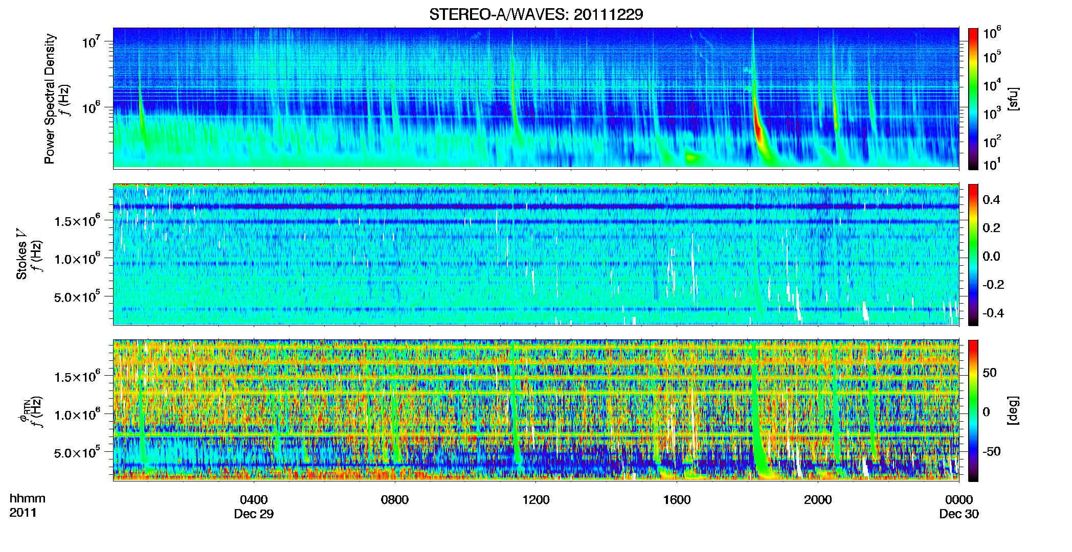Screen dimensions: 1072x552
Task: Select the [deg] colorbar unit label
Action: [1013, 410]
